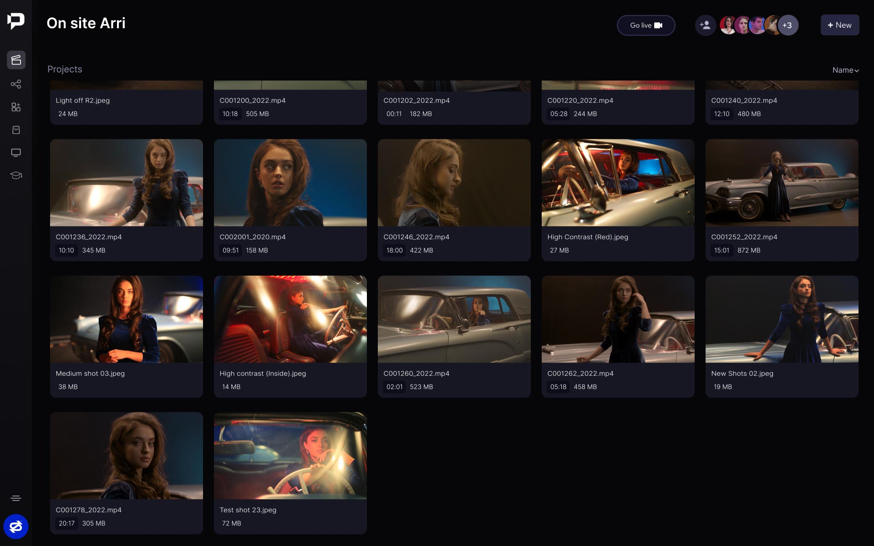Open the C002001_2020.mp4 thumbnail

pyautogui.click(x=290, y=182)
